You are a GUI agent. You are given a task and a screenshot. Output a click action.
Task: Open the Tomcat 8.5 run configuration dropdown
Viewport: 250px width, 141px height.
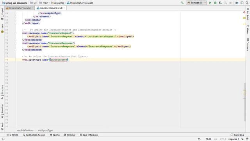[x=196, y=3]
